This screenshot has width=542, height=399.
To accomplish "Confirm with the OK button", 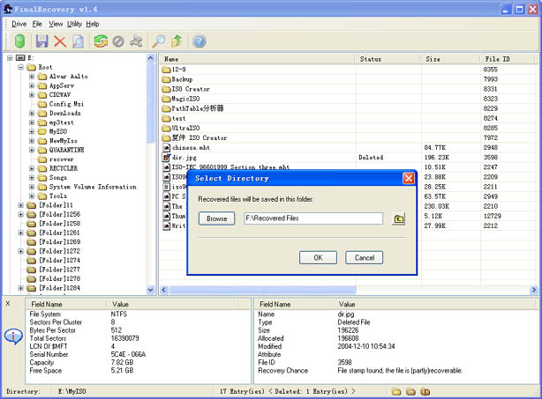I will (318, 257).
